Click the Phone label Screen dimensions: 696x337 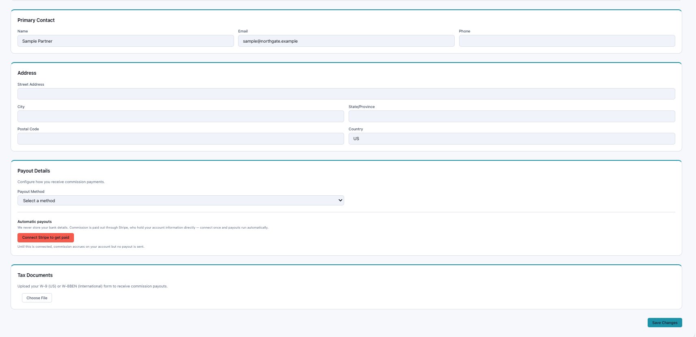click(x=465, y=31)
